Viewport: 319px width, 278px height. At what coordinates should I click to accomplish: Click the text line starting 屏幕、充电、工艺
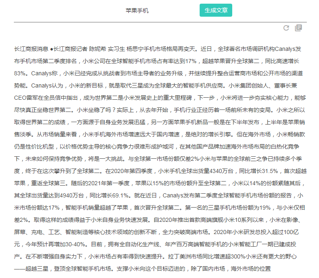156,232
